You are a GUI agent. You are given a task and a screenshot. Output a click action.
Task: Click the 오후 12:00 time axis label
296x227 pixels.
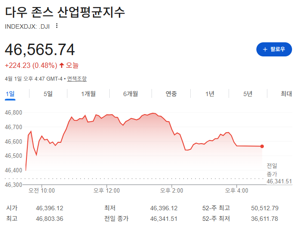coord(107,190)
